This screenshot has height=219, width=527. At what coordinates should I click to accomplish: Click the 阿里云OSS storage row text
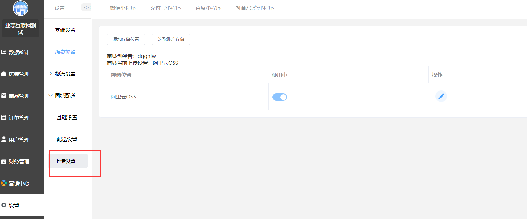123,97
